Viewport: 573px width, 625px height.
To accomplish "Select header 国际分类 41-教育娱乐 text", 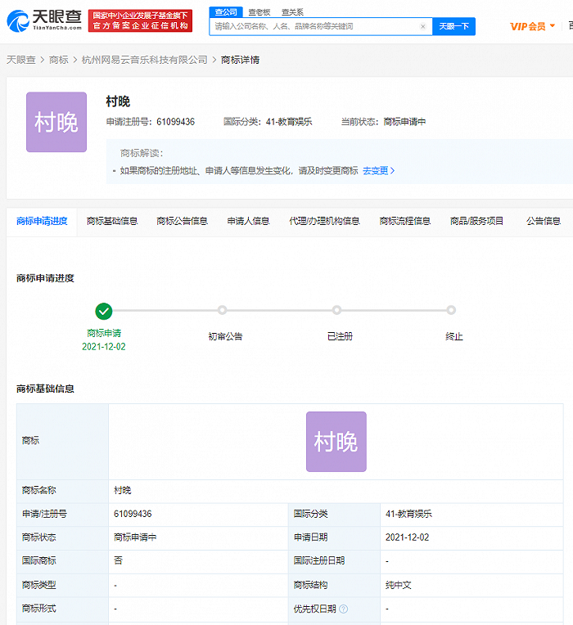I will (x=268, y=122).
